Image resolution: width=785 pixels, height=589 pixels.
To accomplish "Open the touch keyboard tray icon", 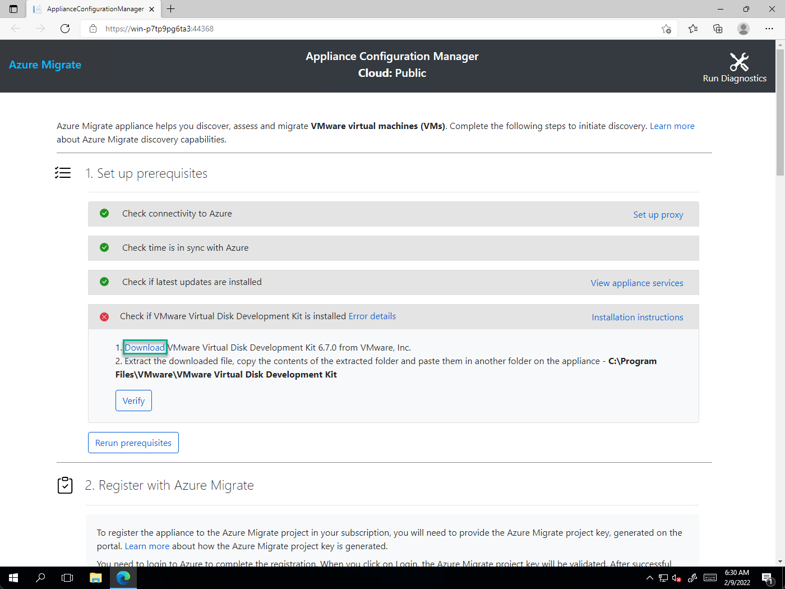I will (x=710, y=578).
